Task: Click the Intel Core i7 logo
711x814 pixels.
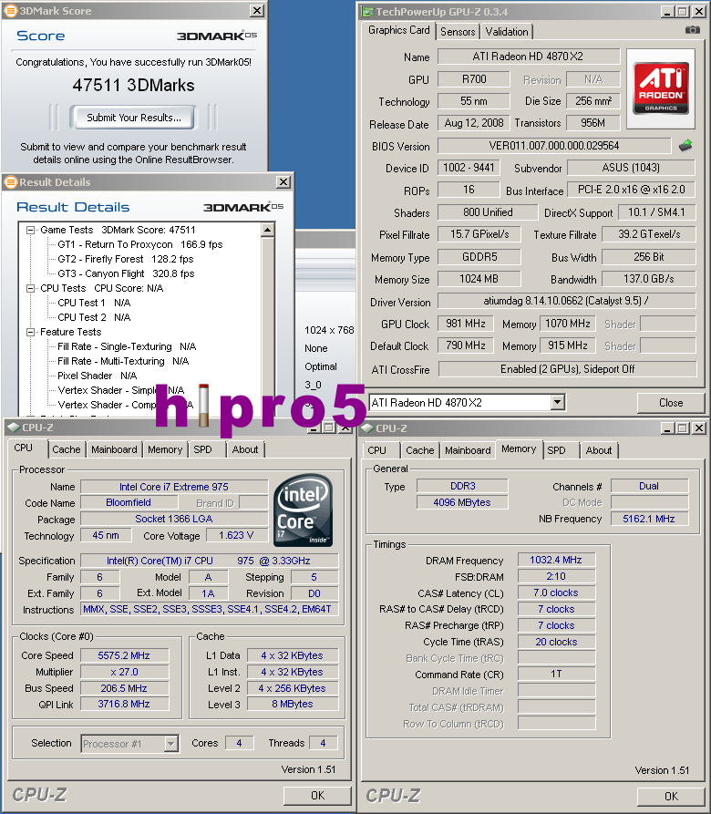Action: pyautogui.click(x=303, y=510)
